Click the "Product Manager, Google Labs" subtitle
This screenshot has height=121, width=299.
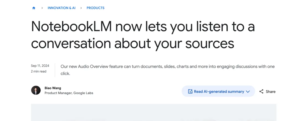tap(69, 93)
